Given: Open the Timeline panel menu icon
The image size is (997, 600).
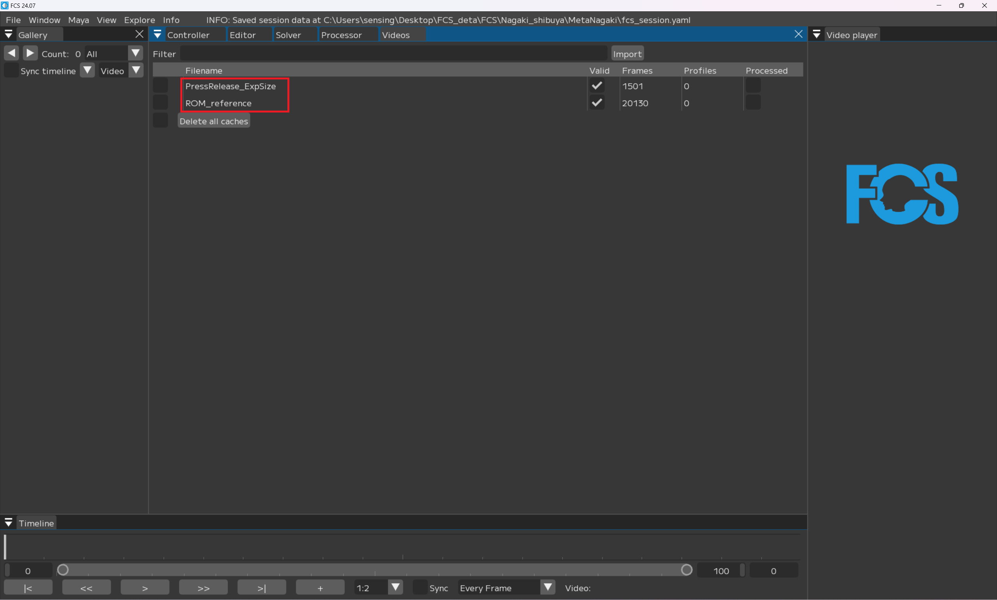Looking at the screenshot, I should click(x=9, y=523).
